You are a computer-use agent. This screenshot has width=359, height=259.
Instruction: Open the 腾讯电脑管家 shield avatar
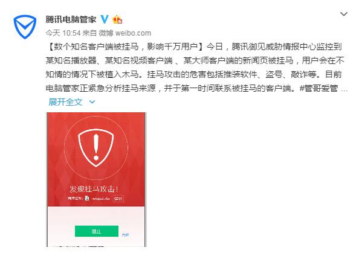click(25, 27)
